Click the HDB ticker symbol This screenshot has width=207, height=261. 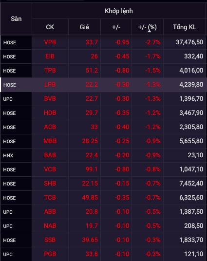click(50, 113)
